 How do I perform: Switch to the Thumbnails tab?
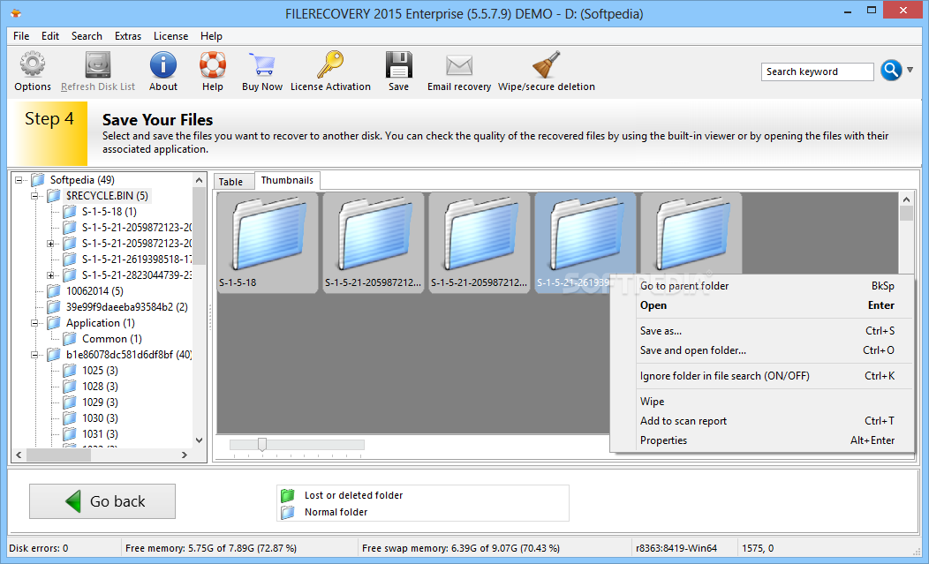click(x=287, y=180)
